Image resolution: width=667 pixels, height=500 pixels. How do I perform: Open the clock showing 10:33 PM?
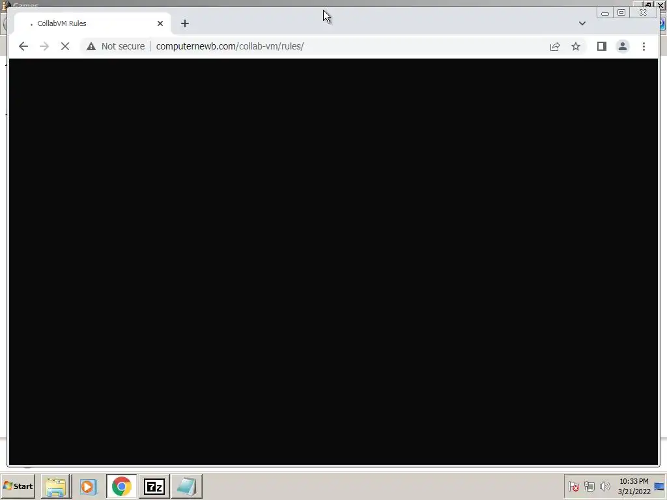[x=634, y=486]
